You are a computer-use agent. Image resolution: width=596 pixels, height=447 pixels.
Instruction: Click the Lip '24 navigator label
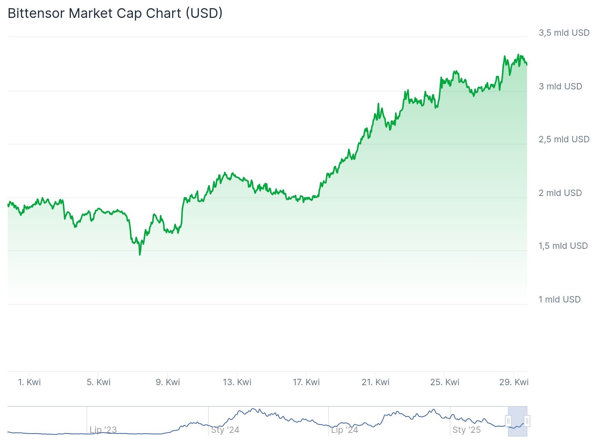(x=345, y=430)
